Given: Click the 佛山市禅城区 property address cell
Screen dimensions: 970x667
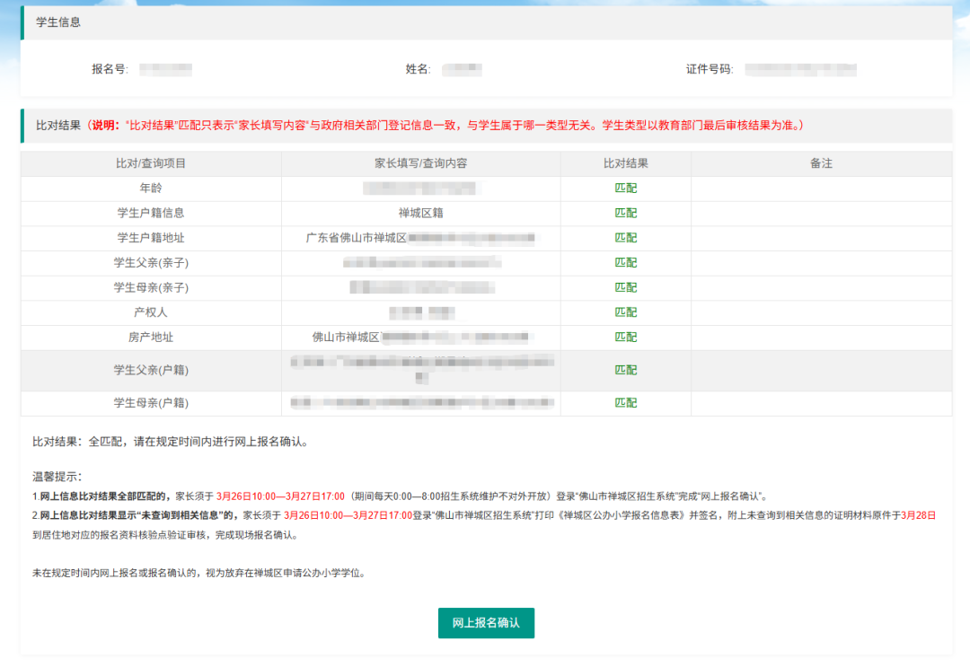Looking at the screenshot, I should (420, 337).
